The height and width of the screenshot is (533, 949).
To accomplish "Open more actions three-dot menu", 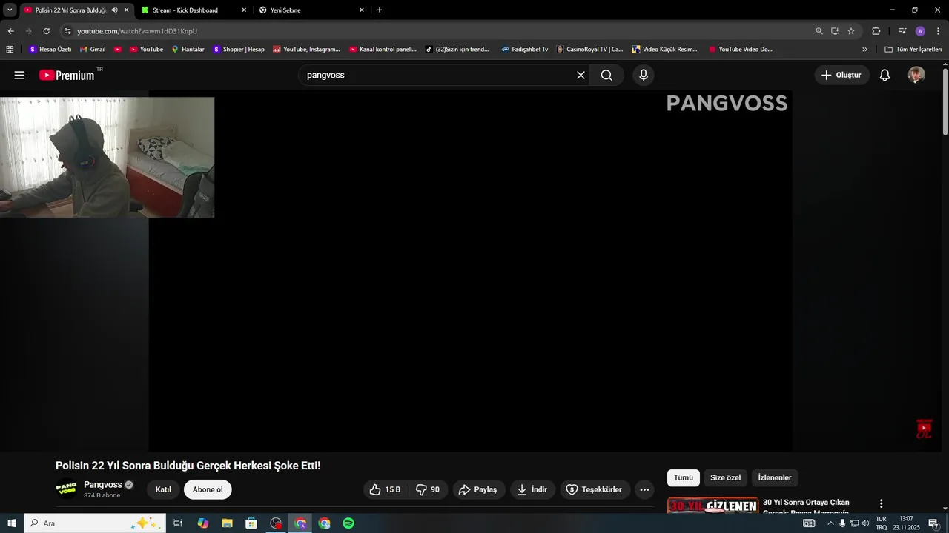I will (644, 489).
